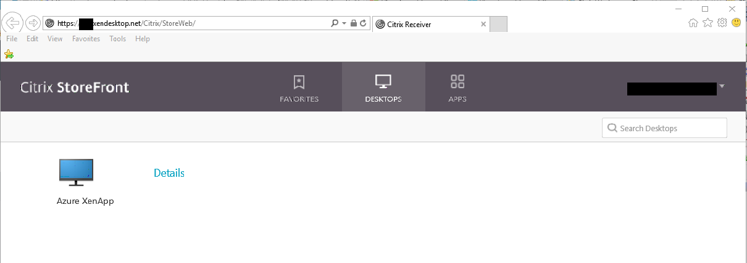Click into the Search Desktops field
Image resolution: width=747 pixels, height=263 pixels.
coord(664,128)
